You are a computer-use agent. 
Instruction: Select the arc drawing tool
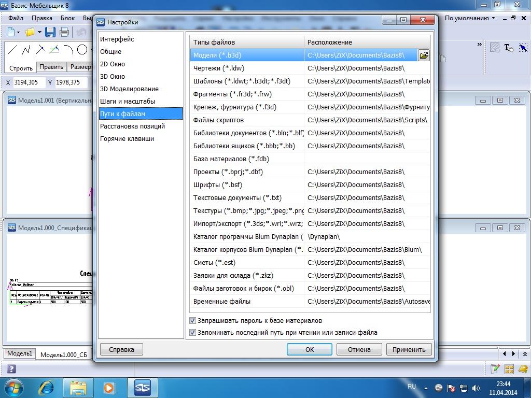tap(68, 50)
